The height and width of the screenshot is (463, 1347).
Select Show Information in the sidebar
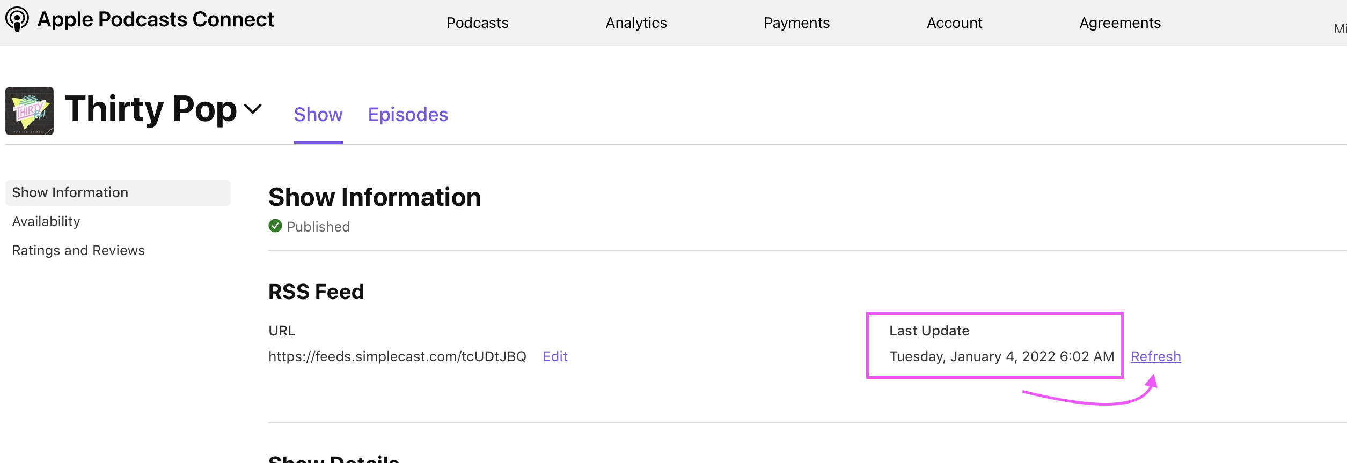[x=118, y=192]
